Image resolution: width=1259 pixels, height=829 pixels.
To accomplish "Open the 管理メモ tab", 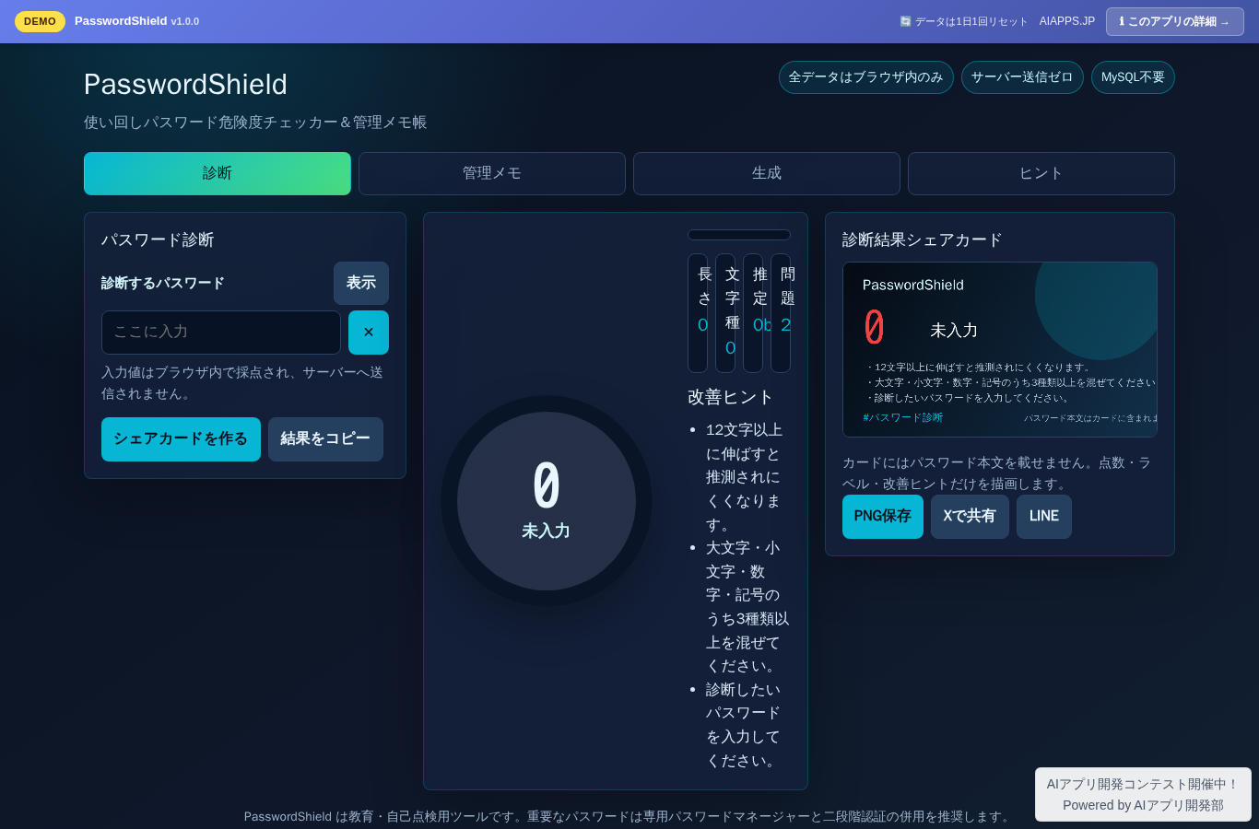I will (x=492, y=173).
